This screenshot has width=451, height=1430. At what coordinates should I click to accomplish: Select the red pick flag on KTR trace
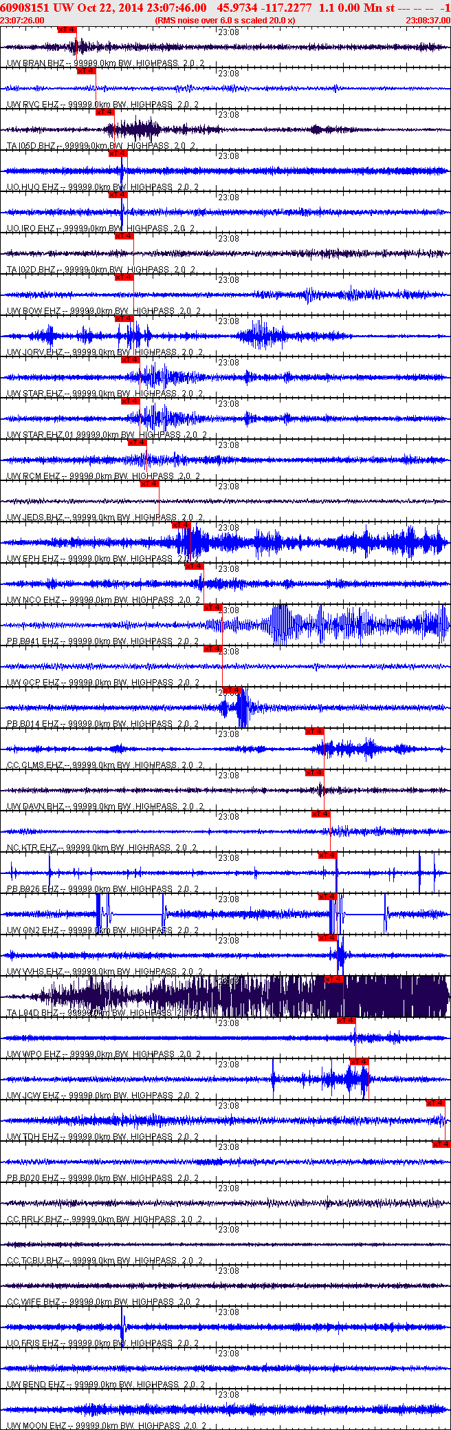321,814
